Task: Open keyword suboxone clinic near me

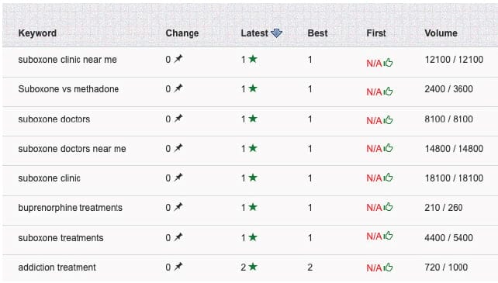Action: [x=67, y=60]
